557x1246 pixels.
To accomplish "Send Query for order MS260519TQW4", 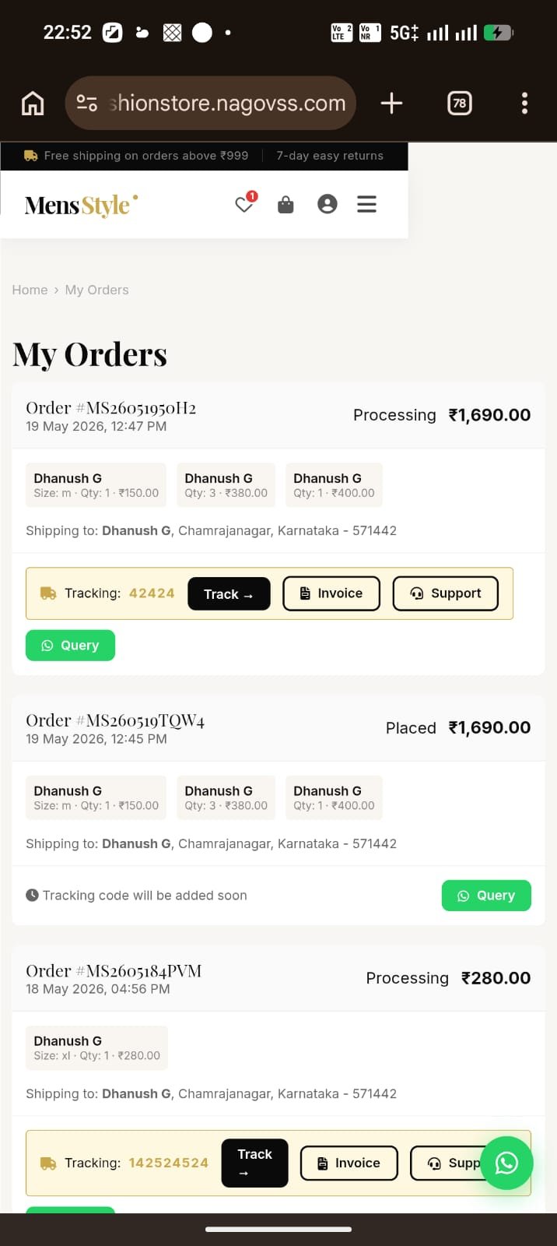I will pos(486,896).
